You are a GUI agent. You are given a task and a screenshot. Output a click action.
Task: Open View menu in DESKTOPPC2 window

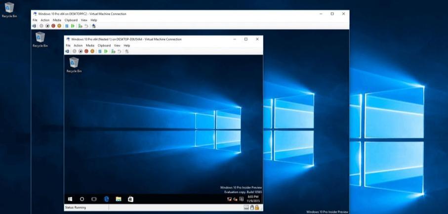point(84,20)
